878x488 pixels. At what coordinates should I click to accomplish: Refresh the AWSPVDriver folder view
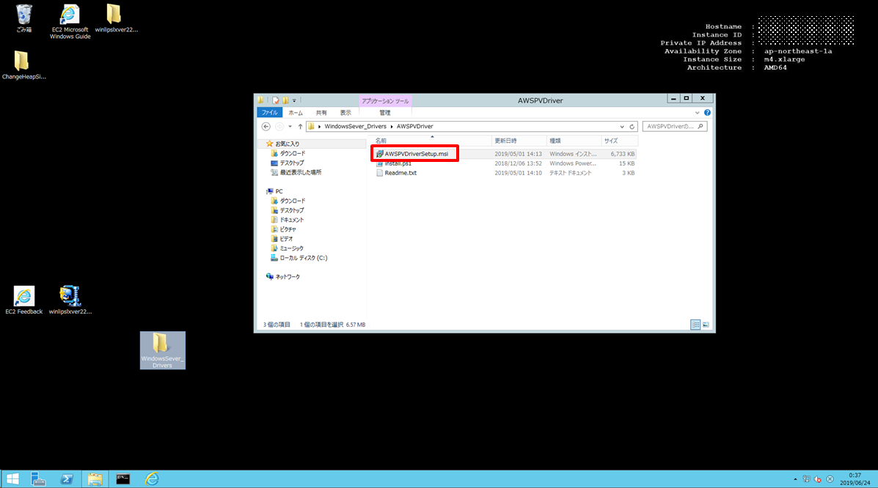coord(633,126)
